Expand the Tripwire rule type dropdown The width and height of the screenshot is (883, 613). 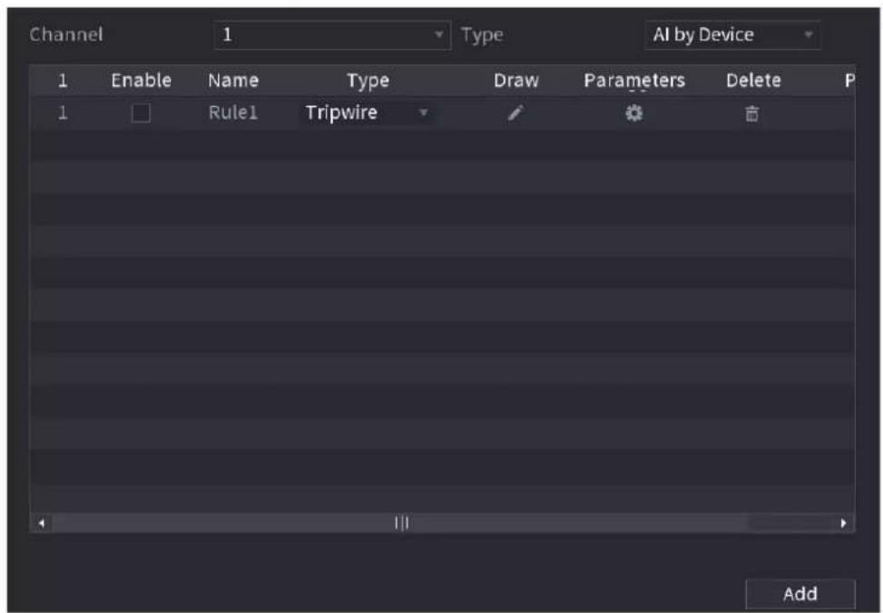pos(368,113)
